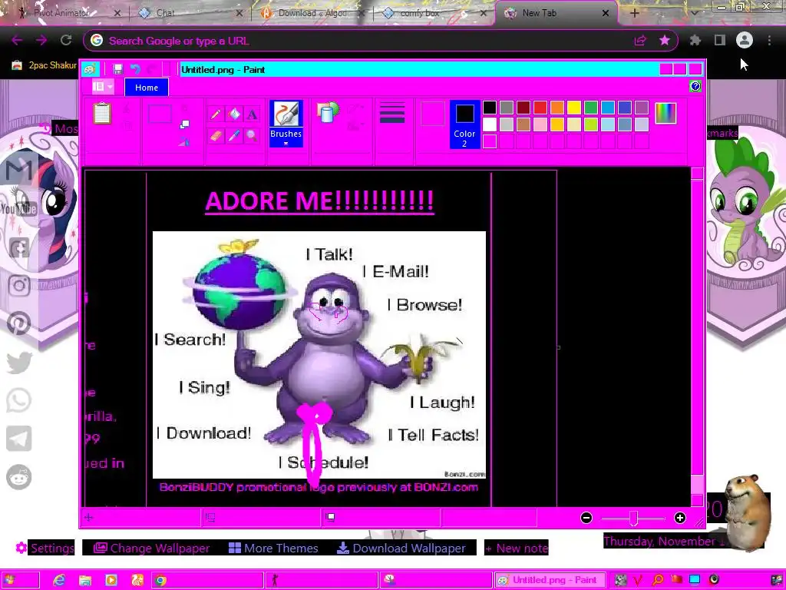
Task: Open the new tab Settings link
Action: coord(45,548)
